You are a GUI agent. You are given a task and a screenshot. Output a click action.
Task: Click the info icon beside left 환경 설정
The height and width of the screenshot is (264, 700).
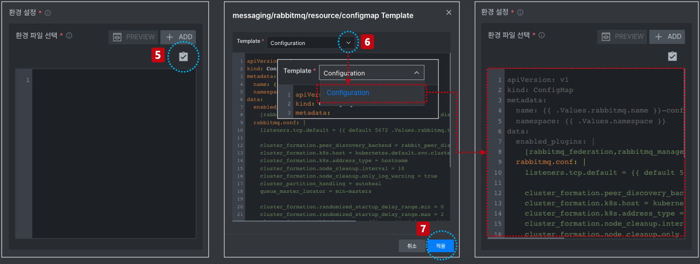(x=48, y=13)
